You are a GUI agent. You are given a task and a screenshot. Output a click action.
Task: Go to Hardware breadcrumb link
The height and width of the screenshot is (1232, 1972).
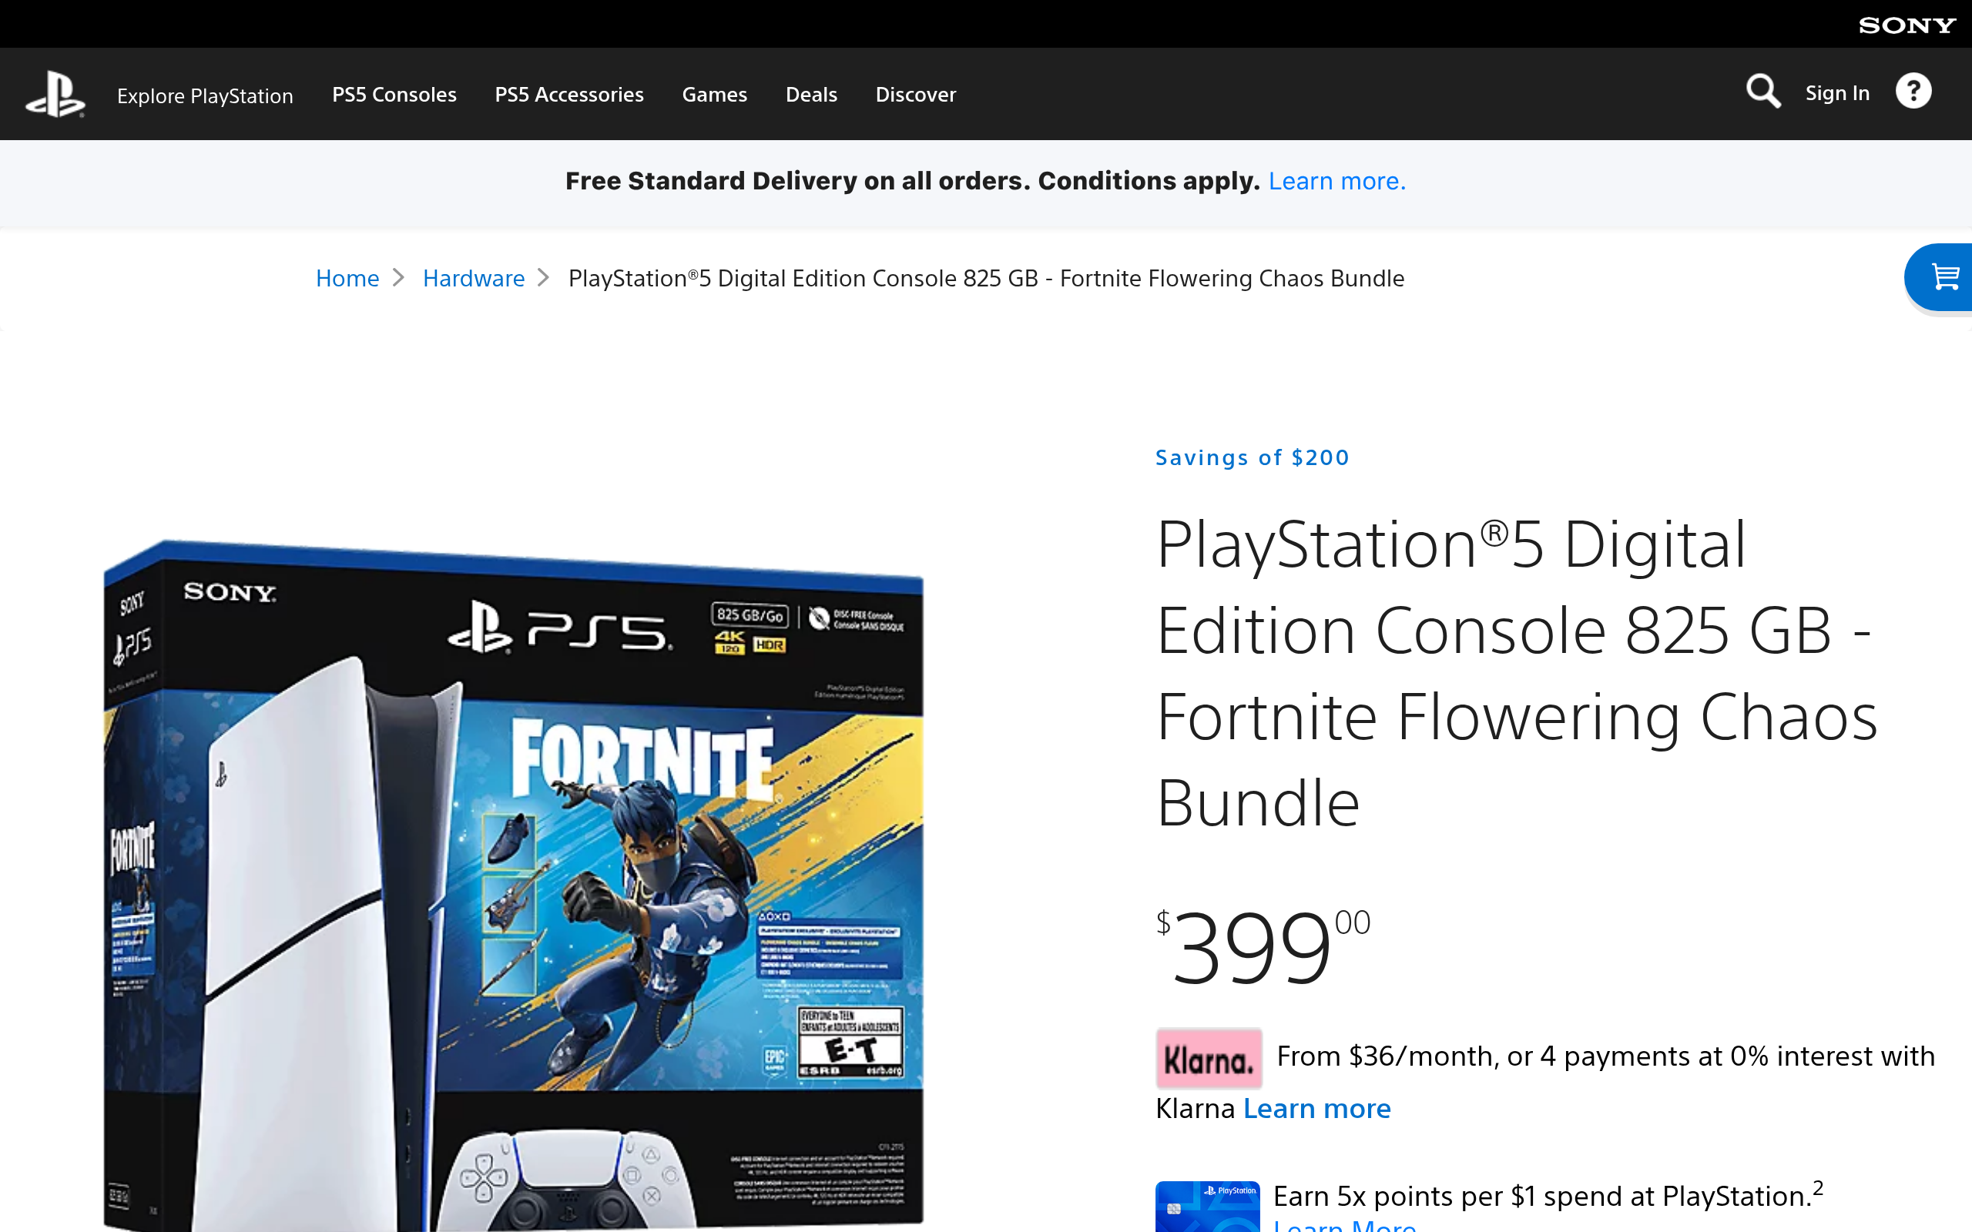click(x=474, y=278)
